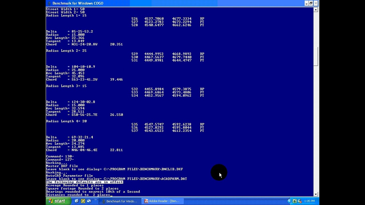Click 'Radius Length 2= 25' line
Viewport: 365px width, 205px height.
(66, 51)
